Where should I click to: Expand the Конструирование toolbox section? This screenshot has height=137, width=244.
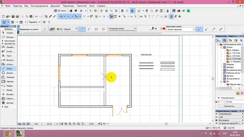(3, 41)
